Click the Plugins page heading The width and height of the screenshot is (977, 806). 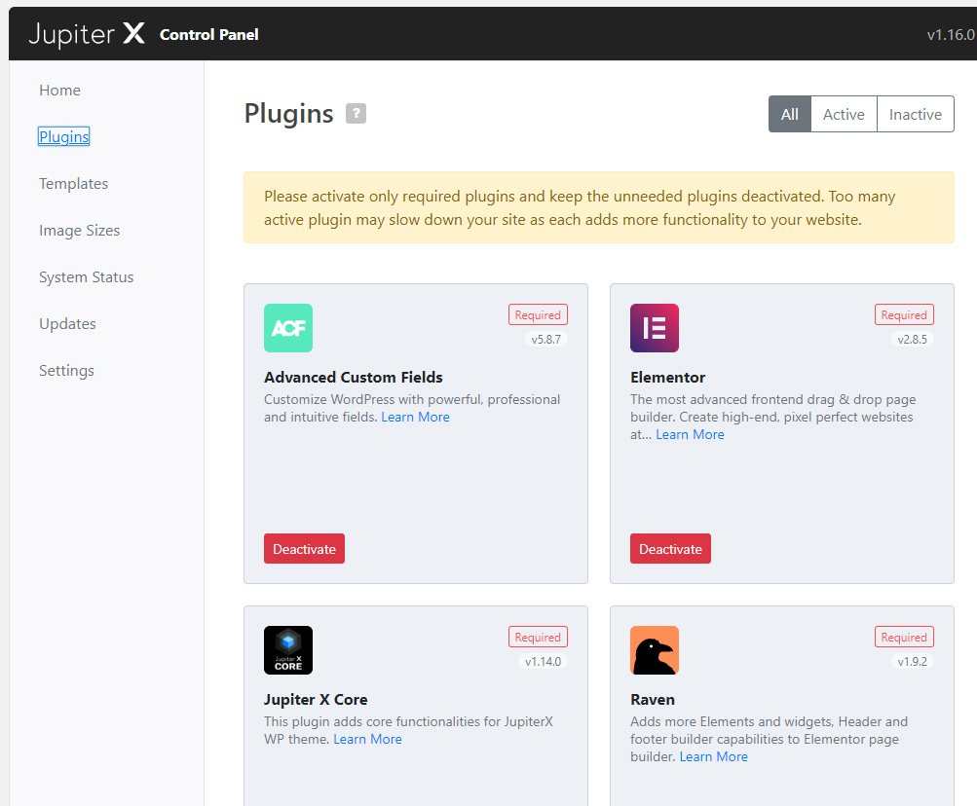(x=288, y=113)
